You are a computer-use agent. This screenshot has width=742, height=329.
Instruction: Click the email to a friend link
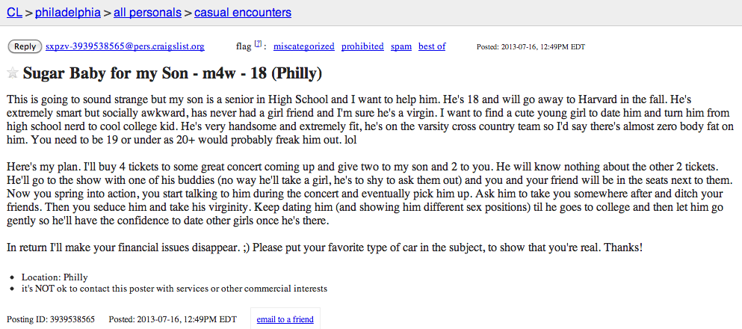coord(285,319)
